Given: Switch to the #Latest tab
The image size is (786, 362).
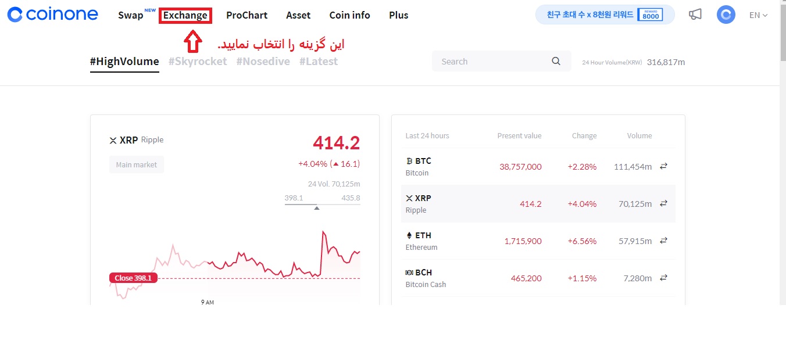Looking at the screenshot, I should click(x=319, y=61).
